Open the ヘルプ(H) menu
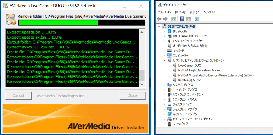The height and width of the screenshot is (135, 273). [210, 12]
